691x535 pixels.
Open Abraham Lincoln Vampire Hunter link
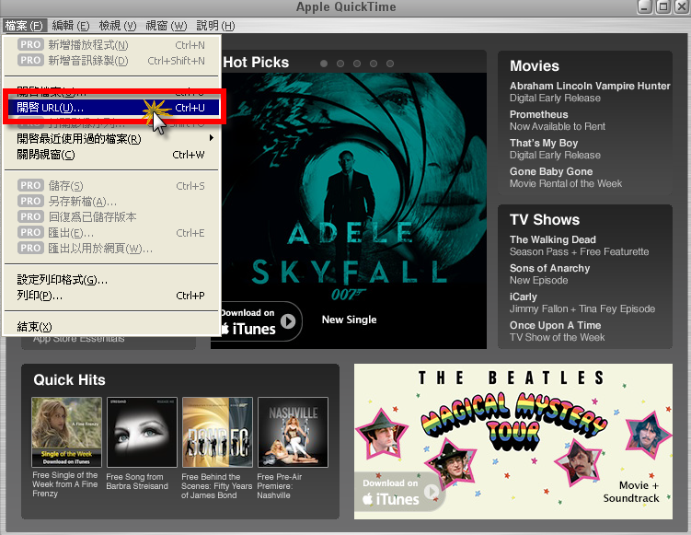(590, 86)
